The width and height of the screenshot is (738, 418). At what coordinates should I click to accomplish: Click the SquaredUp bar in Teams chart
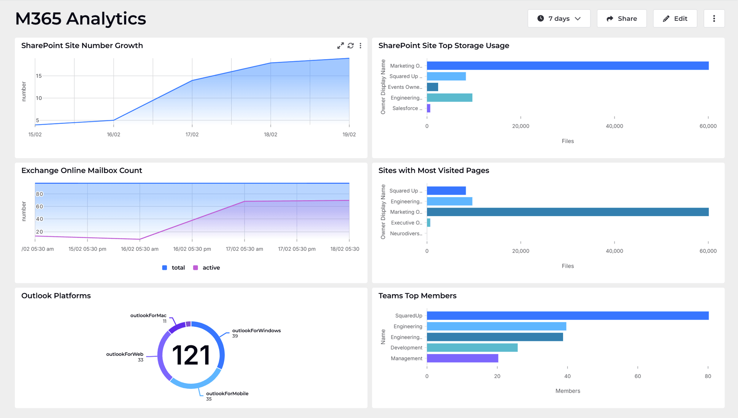pyautogui.click(x=567, y=316)
